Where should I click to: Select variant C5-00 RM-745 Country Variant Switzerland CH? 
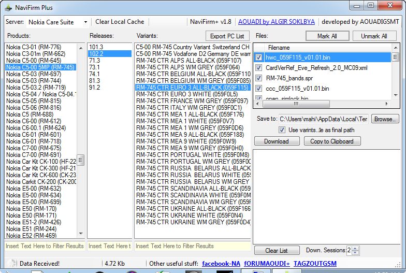pos(193,47)
